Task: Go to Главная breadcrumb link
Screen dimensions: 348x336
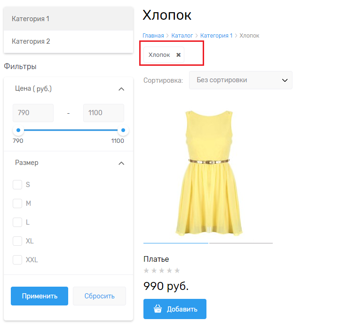Action: 153,36
